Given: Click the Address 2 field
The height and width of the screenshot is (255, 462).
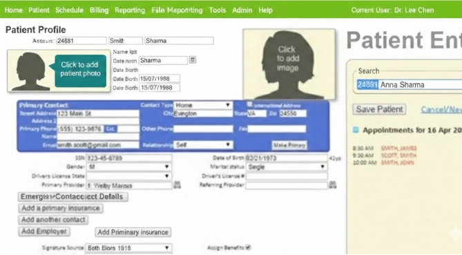Looking at the screenshot, I should tap(98, 121).
